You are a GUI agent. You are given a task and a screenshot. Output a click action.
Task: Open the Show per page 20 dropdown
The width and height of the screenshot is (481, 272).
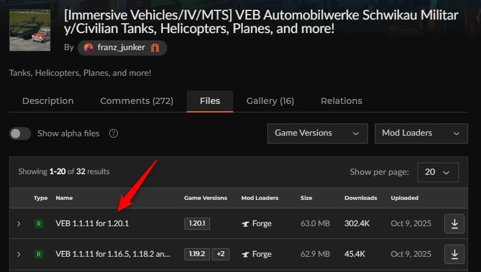click(x=438, y=172)
